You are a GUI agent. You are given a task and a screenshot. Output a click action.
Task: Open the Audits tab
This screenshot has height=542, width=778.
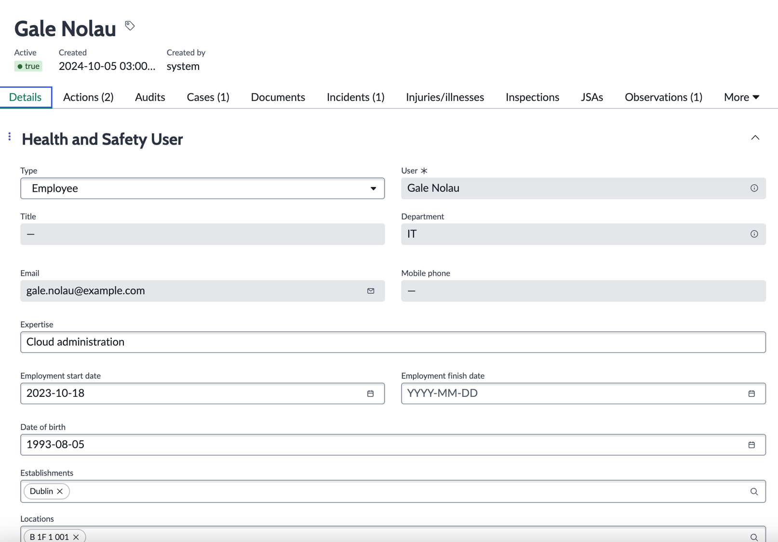150,97
